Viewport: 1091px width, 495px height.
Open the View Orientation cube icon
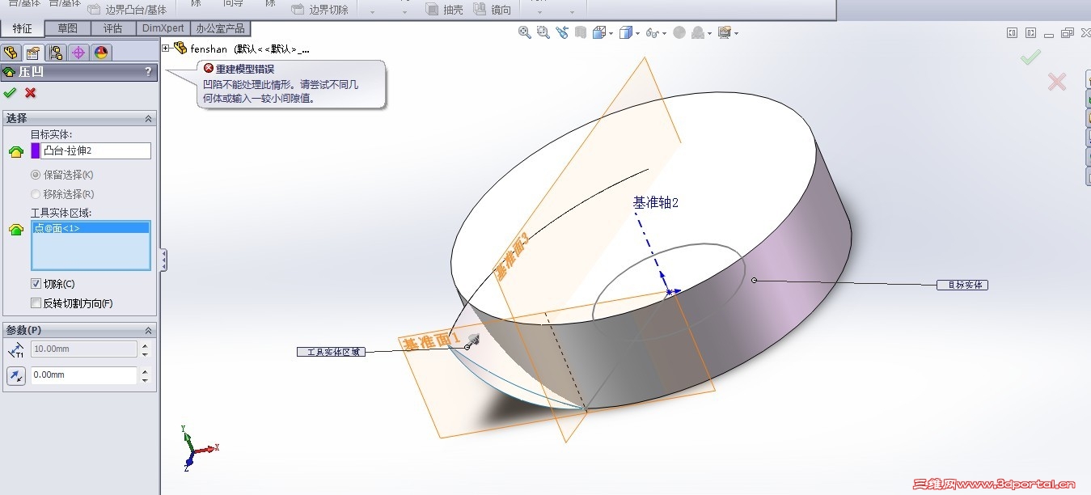[598, 32]
